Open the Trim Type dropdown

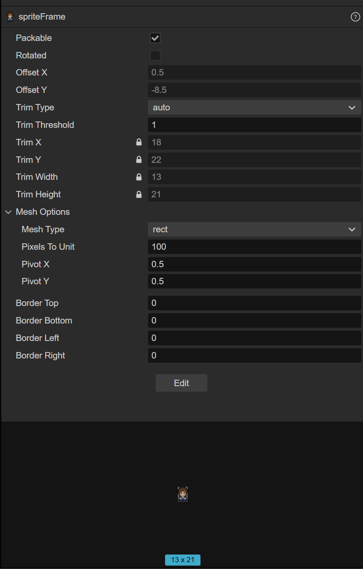click(x=254, y=107)
